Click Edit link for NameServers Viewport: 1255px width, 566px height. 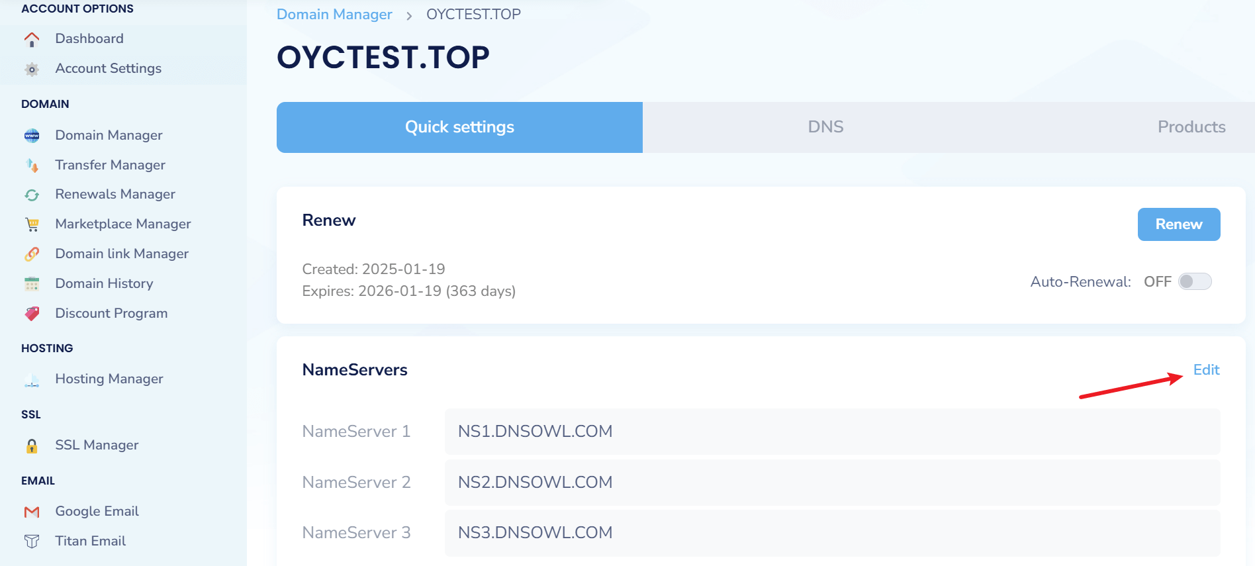[1205, 370]
